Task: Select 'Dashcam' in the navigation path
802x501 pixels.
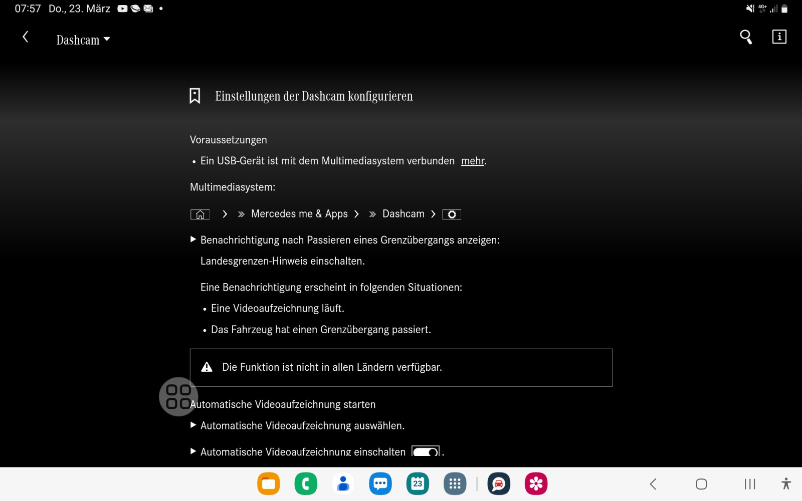Action: point(403,214)
